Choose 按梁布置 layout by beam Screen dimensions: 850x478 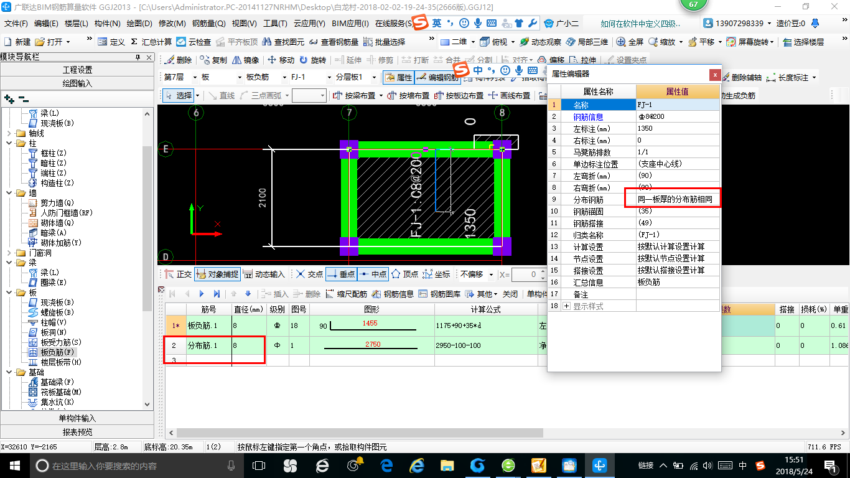click(355, 95)
